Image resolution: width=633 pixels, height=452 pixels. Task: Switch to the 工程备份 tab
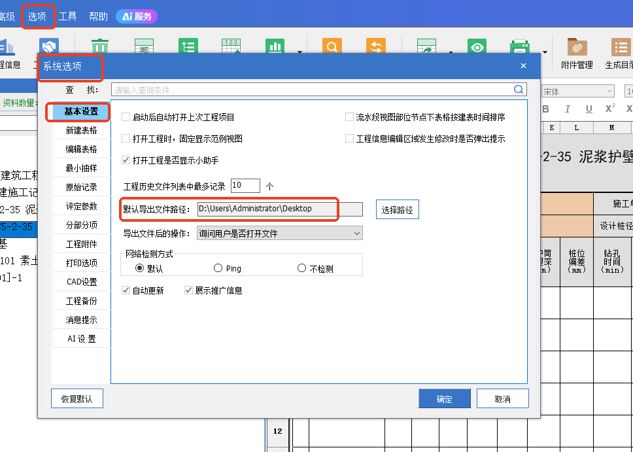(x=81, y=301)
